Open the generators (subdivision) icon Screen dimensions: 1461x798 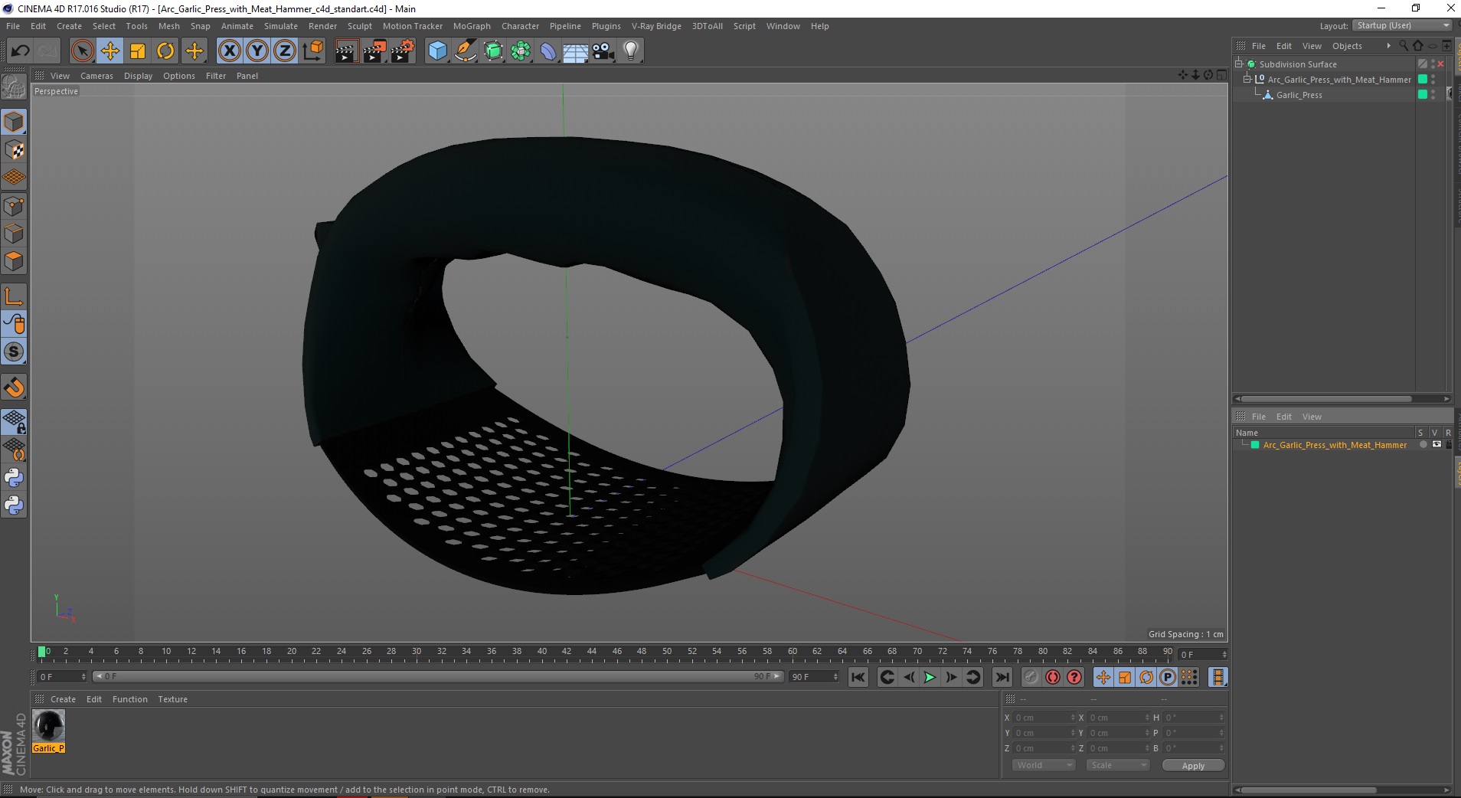pyautogui.click(x=493, y=51)
